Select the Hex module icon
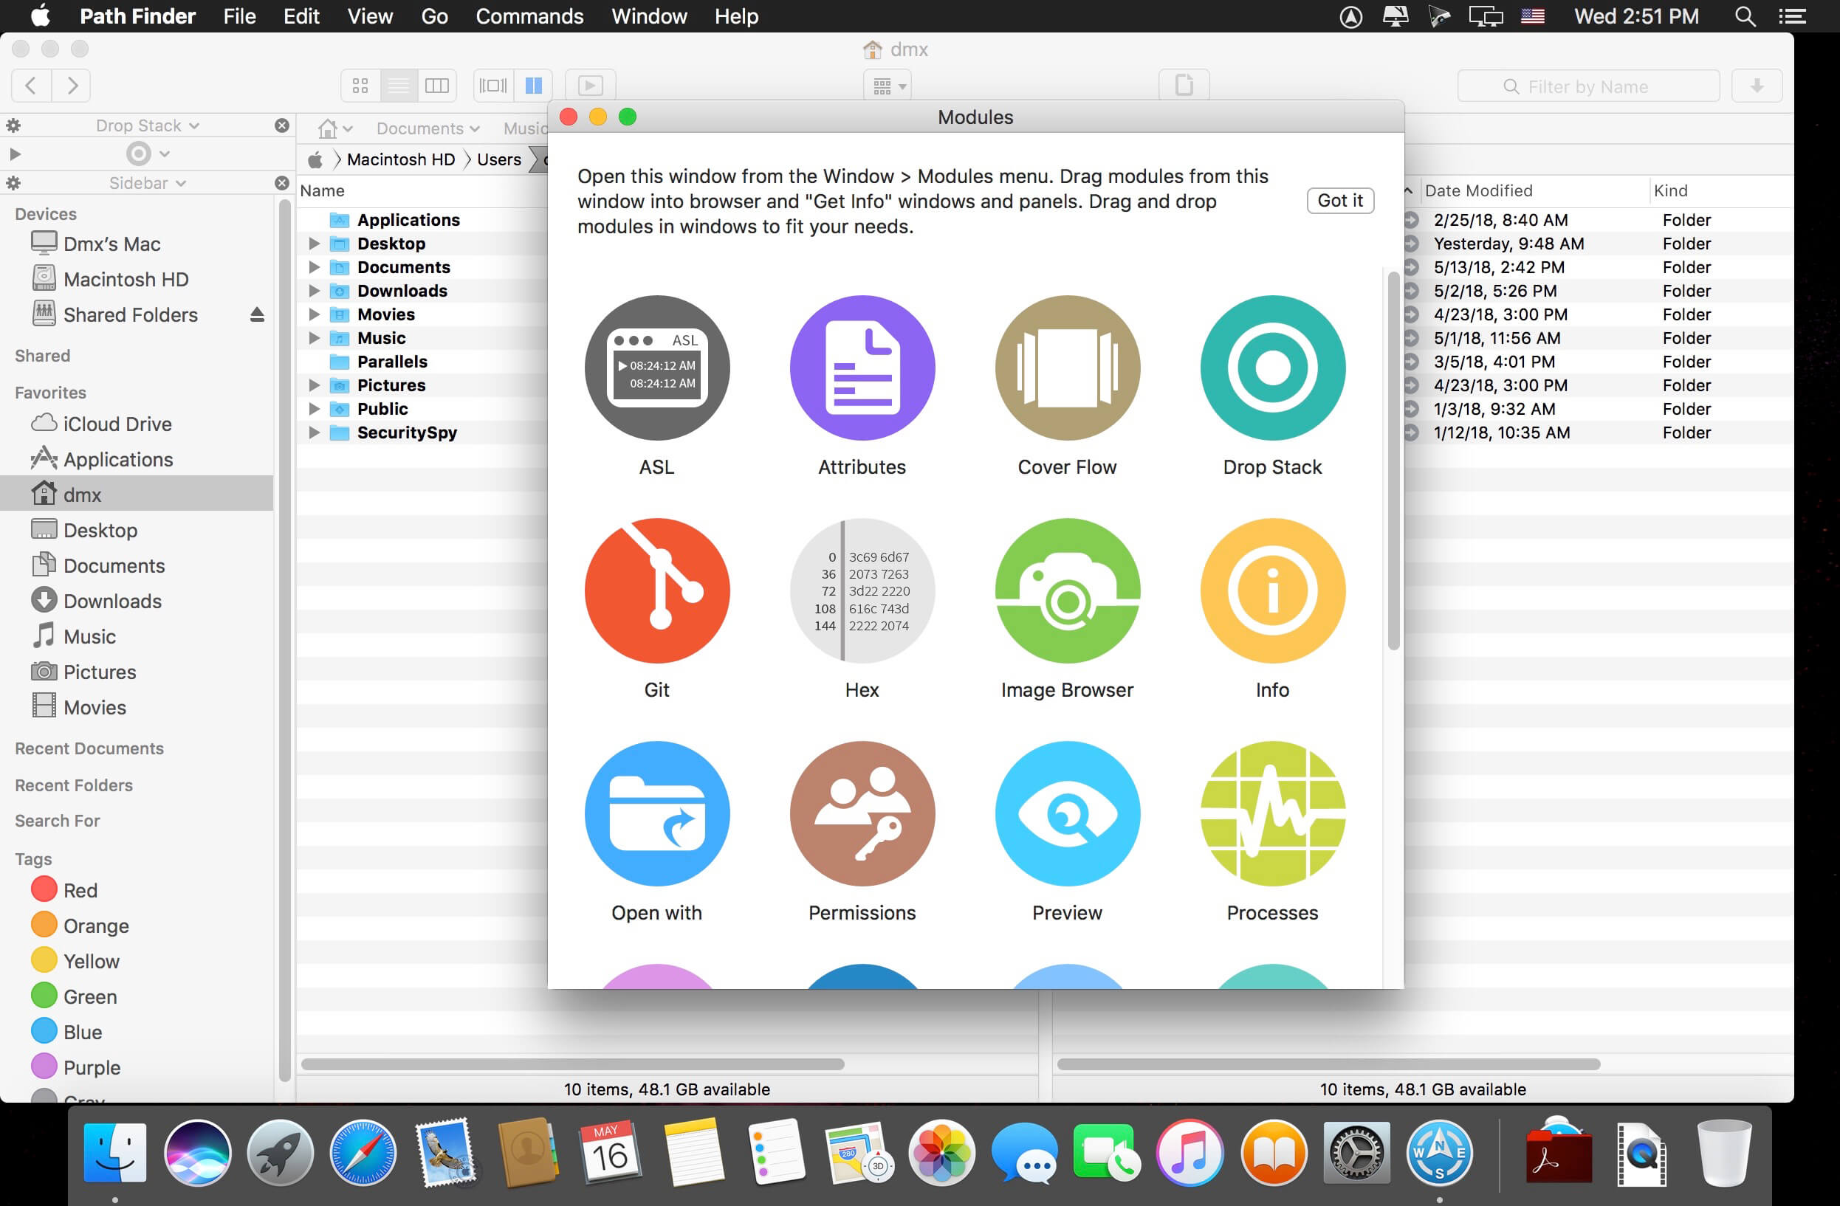This screenshot has width=1840, height=1206. pyautogui.click(x=862, y=590)
